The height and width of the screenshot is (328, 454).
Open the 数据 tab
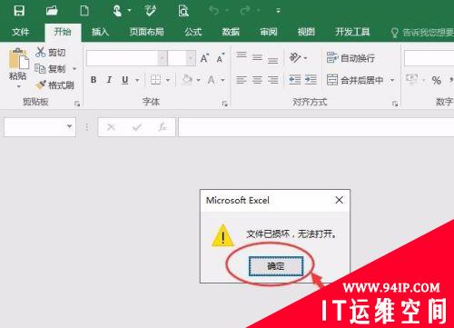click(231, 32)
